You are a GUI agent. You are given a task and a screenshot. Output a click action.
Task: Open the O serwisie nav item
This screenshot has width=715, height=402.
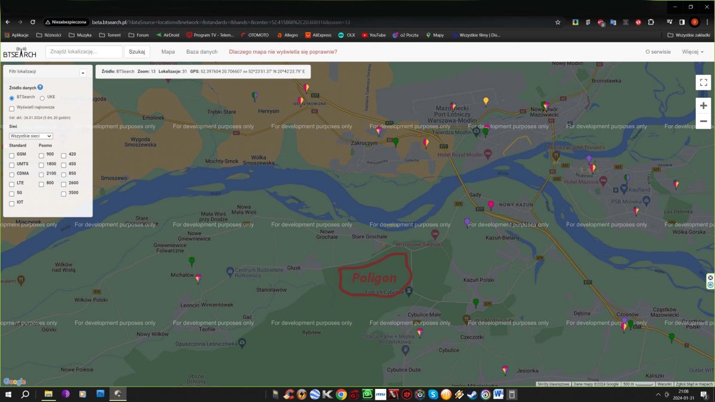coord(658,52)
